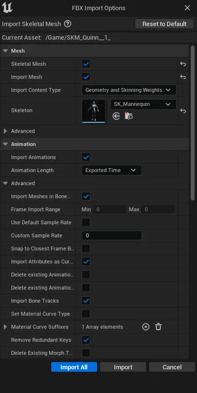Expand Advanced under Mesh section
The height and width of the screenshot is (393, 197).
[x=5, y=131]
